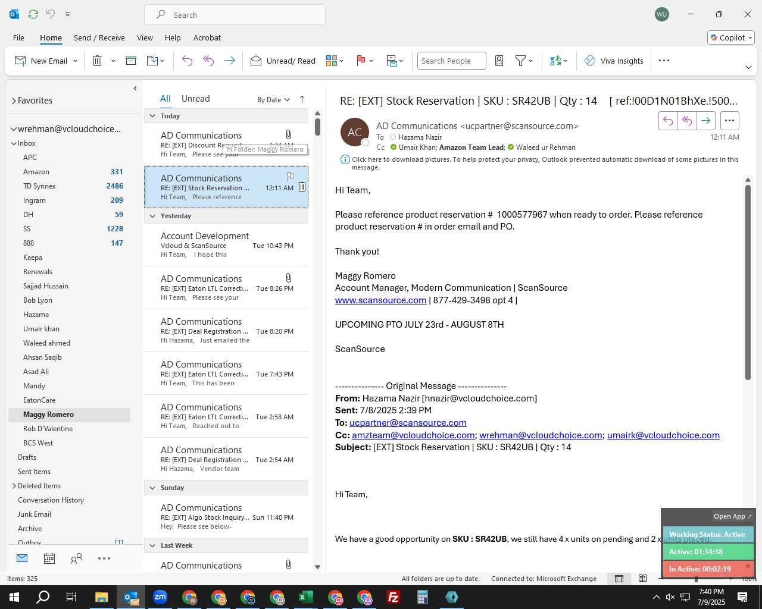
Task: Click the amzteam@vcloudchoice.com link
Action: tap(413, 435)
